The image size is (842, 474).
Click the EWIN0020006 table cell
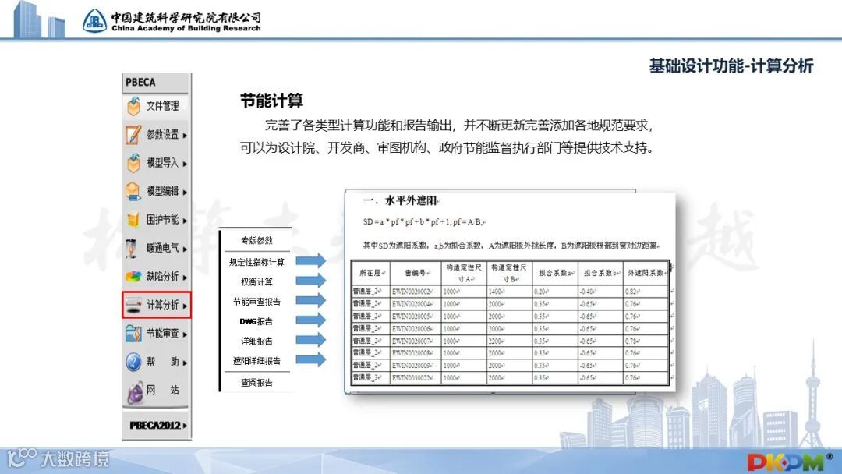416,328
